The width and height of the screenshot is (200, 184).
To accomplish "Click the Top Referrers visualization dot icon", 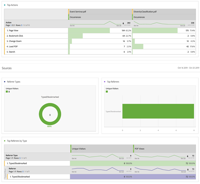I will [105, 82].
